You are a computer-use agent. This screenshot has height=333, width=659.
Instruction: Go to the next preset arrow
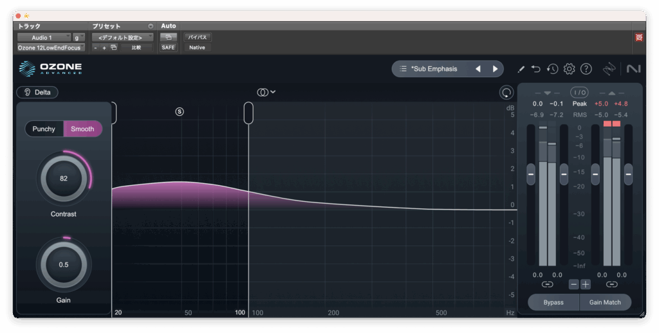(x=495, y=69)
